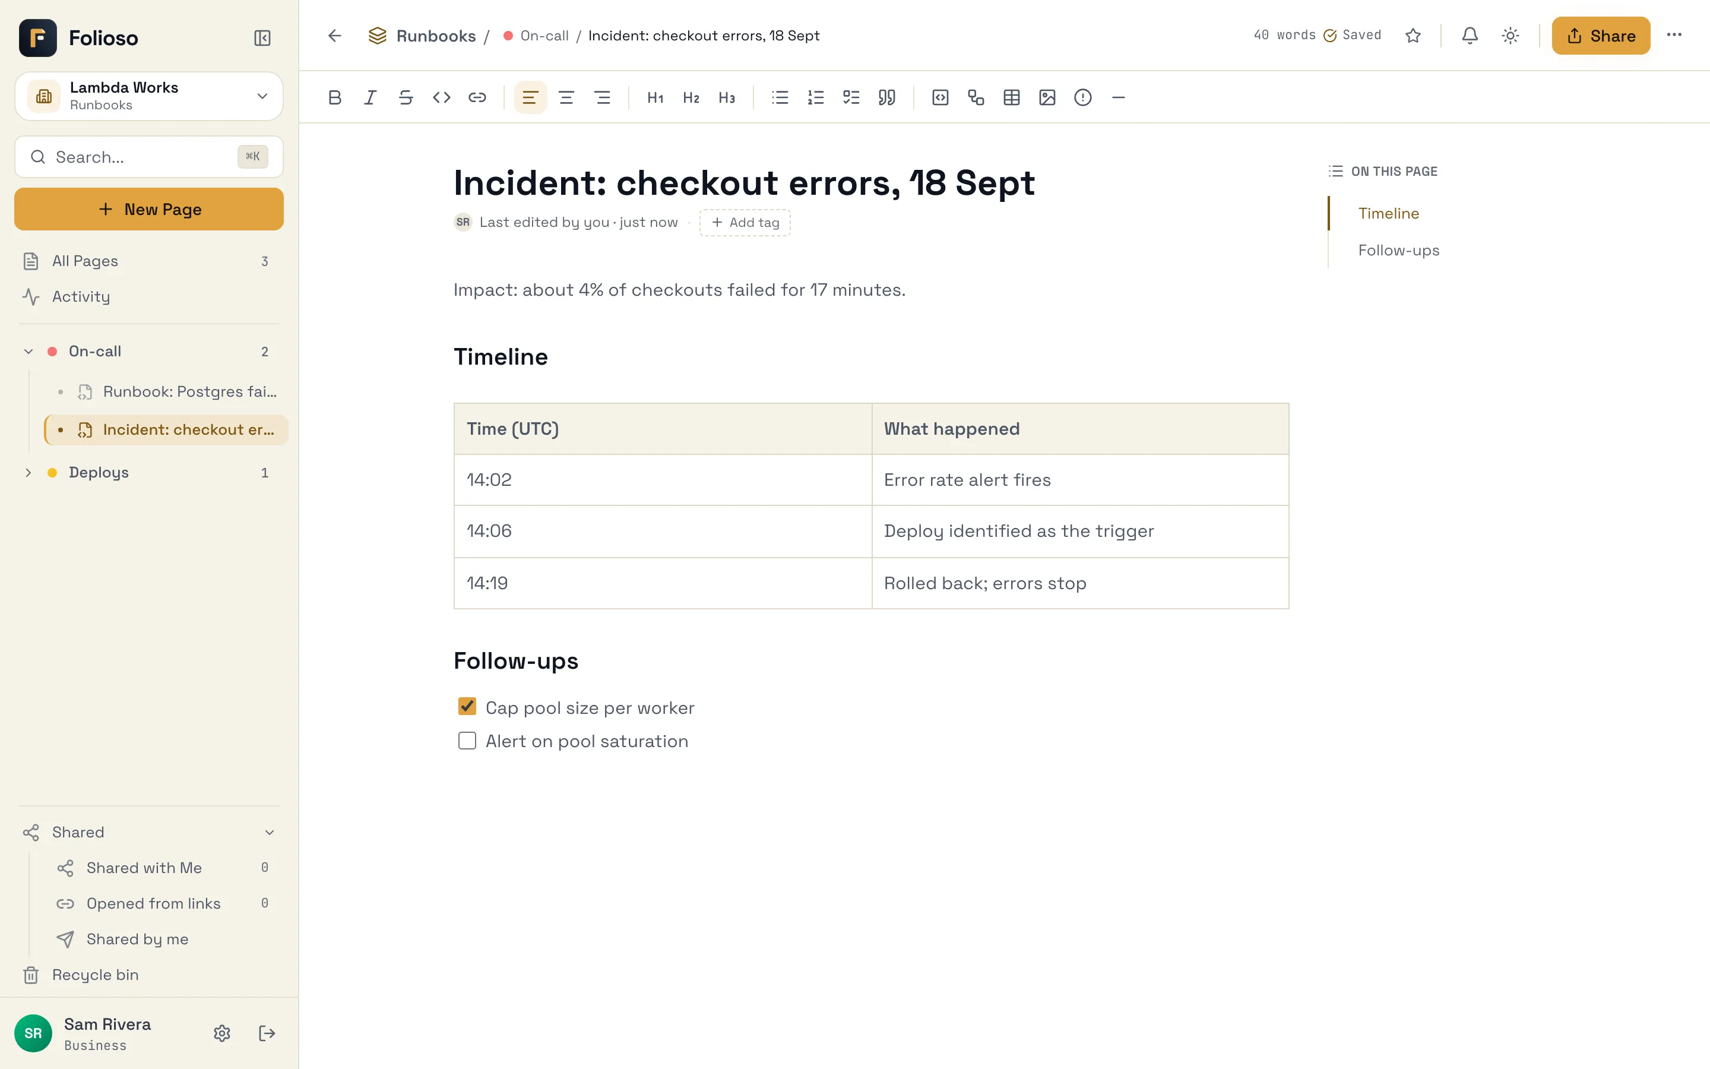Open All Pages
This screenshot has width=1710, height=1069.
click(x=149, y=261)
